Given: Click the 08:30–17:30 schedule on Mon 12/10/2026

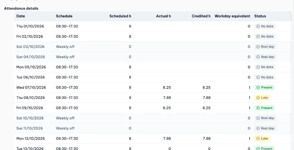Looking at the screenshot, I should [67, 138].
